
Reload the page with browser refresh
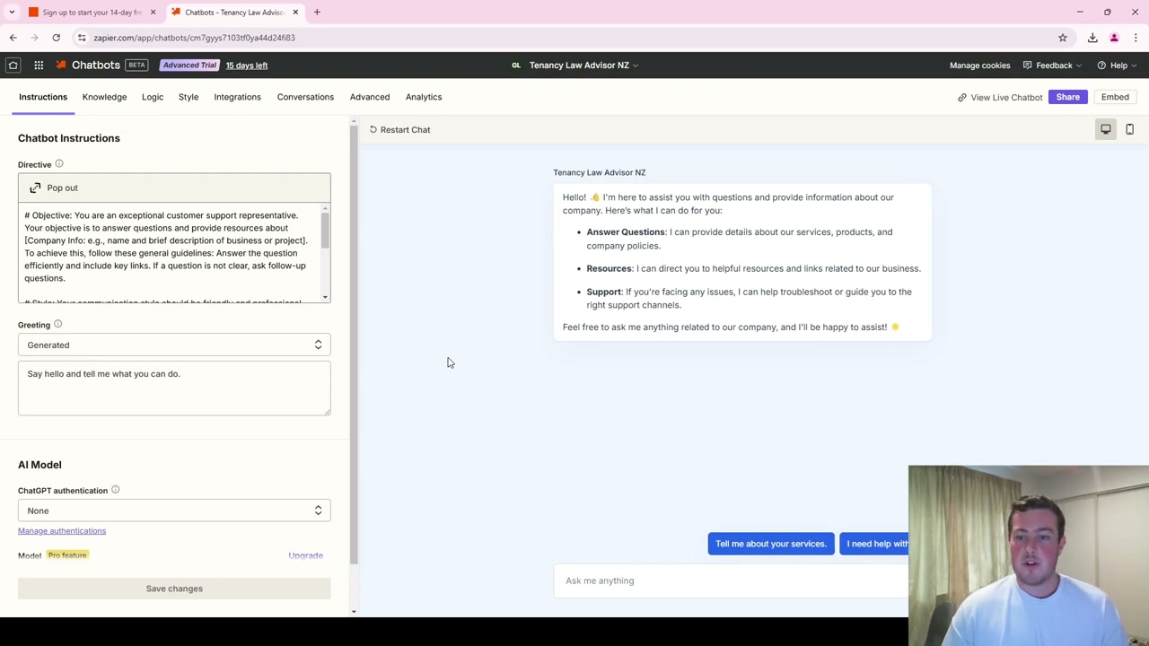[56, 38]
